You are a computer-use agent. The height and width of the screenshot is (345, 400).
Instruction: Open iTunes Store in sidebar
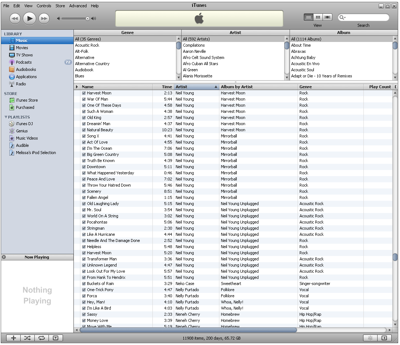[26, 100]
